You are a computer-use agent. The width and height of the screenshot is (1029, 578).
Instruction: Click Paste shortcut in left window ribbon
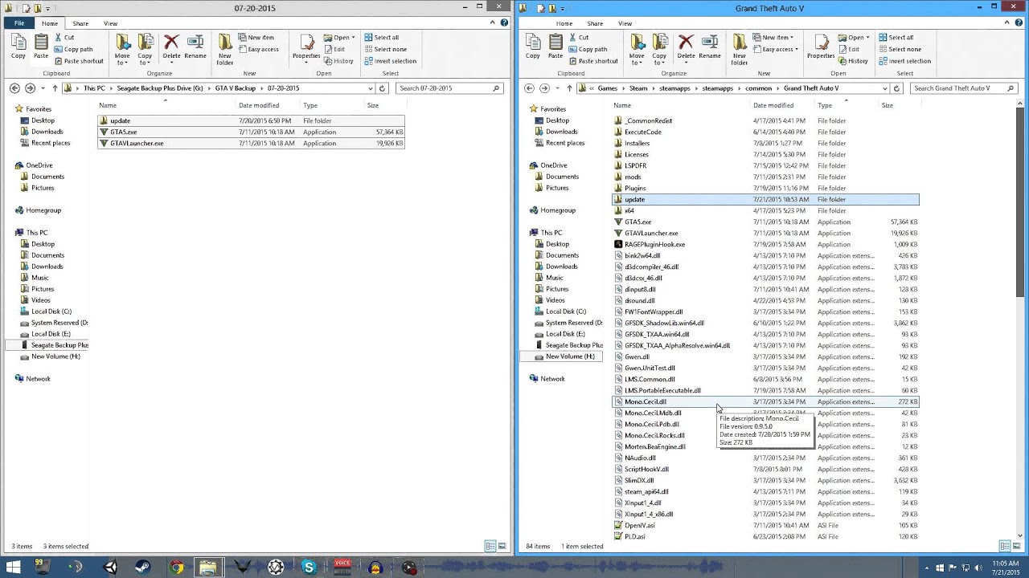pos(78,61)
